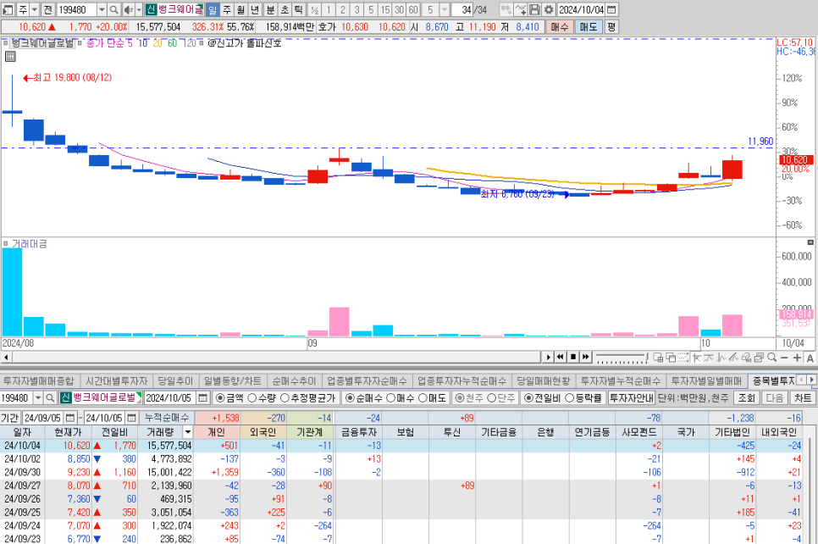818x544 pixels.
Task: Click the save chart floppy disk icon
Action: click(x=534, y=9)
